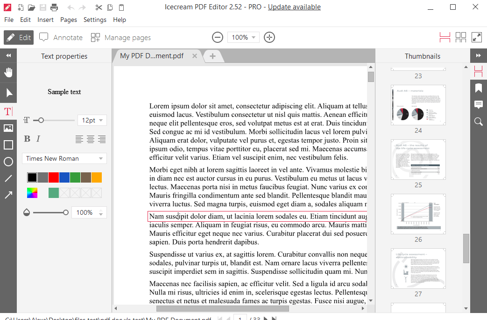Open the Bookmarks panel on the right
The width and height of the screenshot is (487, 320).
(478, 88)
